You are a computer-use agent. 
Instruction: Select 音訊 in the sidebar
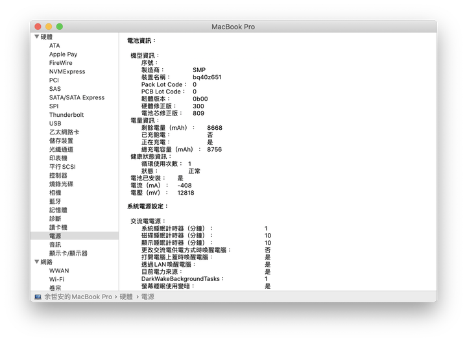pyautogui.click(x=55, y=245)
